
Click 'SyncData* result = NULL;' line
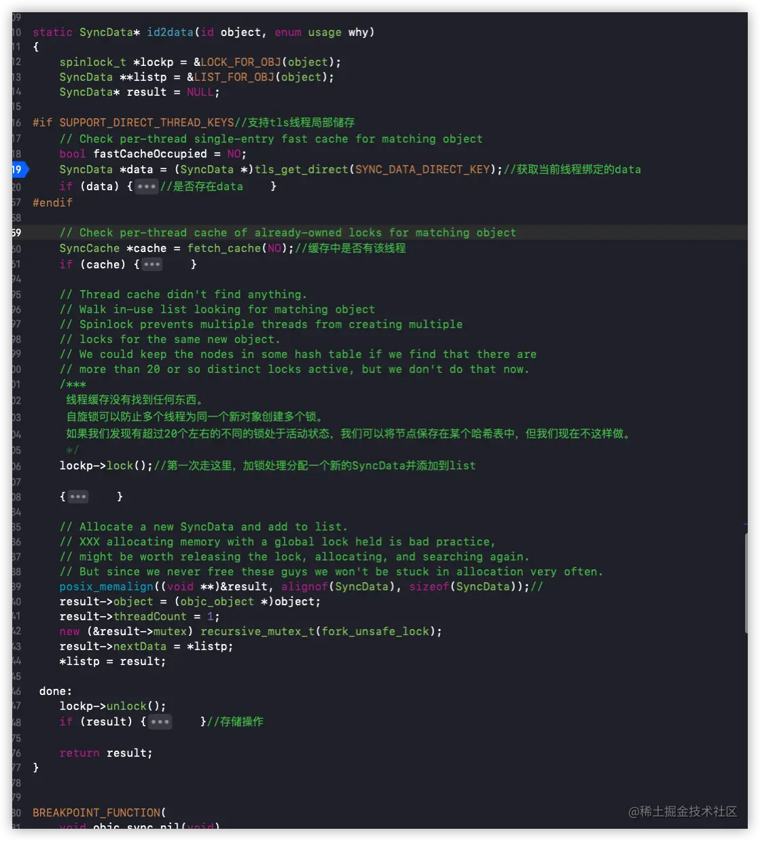tap(140, 92)
